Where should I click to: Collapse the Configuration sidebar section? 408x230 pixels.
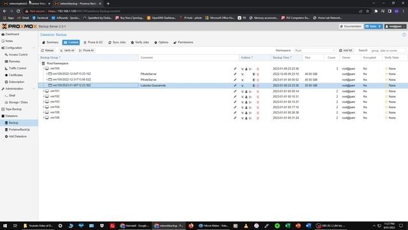click(34, 48)
